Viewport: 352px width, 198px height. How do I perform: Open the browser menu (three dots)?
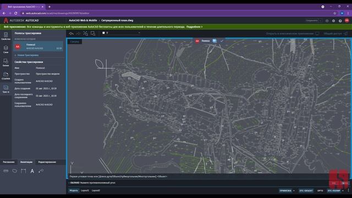click(x=348, y=13)
